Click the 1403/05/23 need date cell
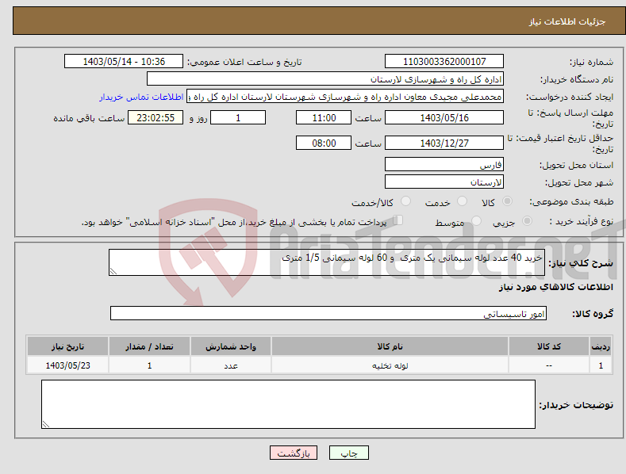 (68, 365)
